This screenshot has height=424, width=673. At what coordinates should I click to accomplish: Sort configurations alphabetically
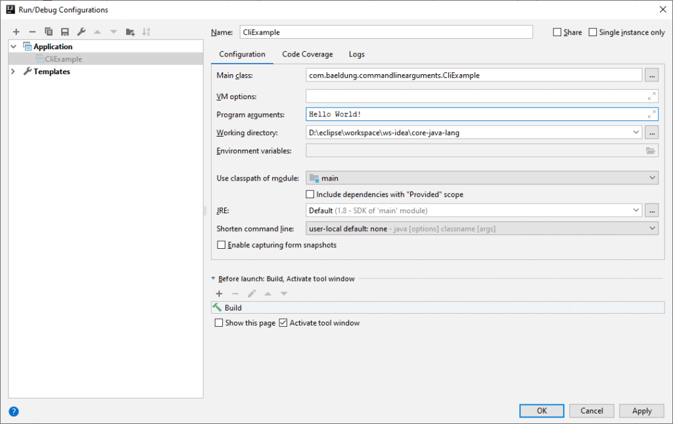tap(146, 32)
